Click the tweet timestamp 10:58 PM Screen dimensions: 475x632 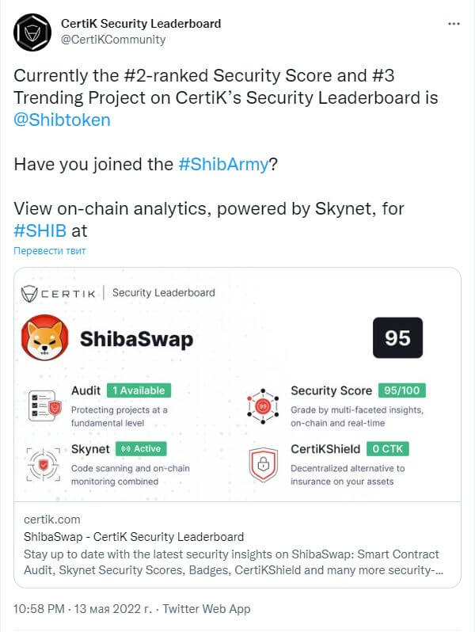point(39,608)
